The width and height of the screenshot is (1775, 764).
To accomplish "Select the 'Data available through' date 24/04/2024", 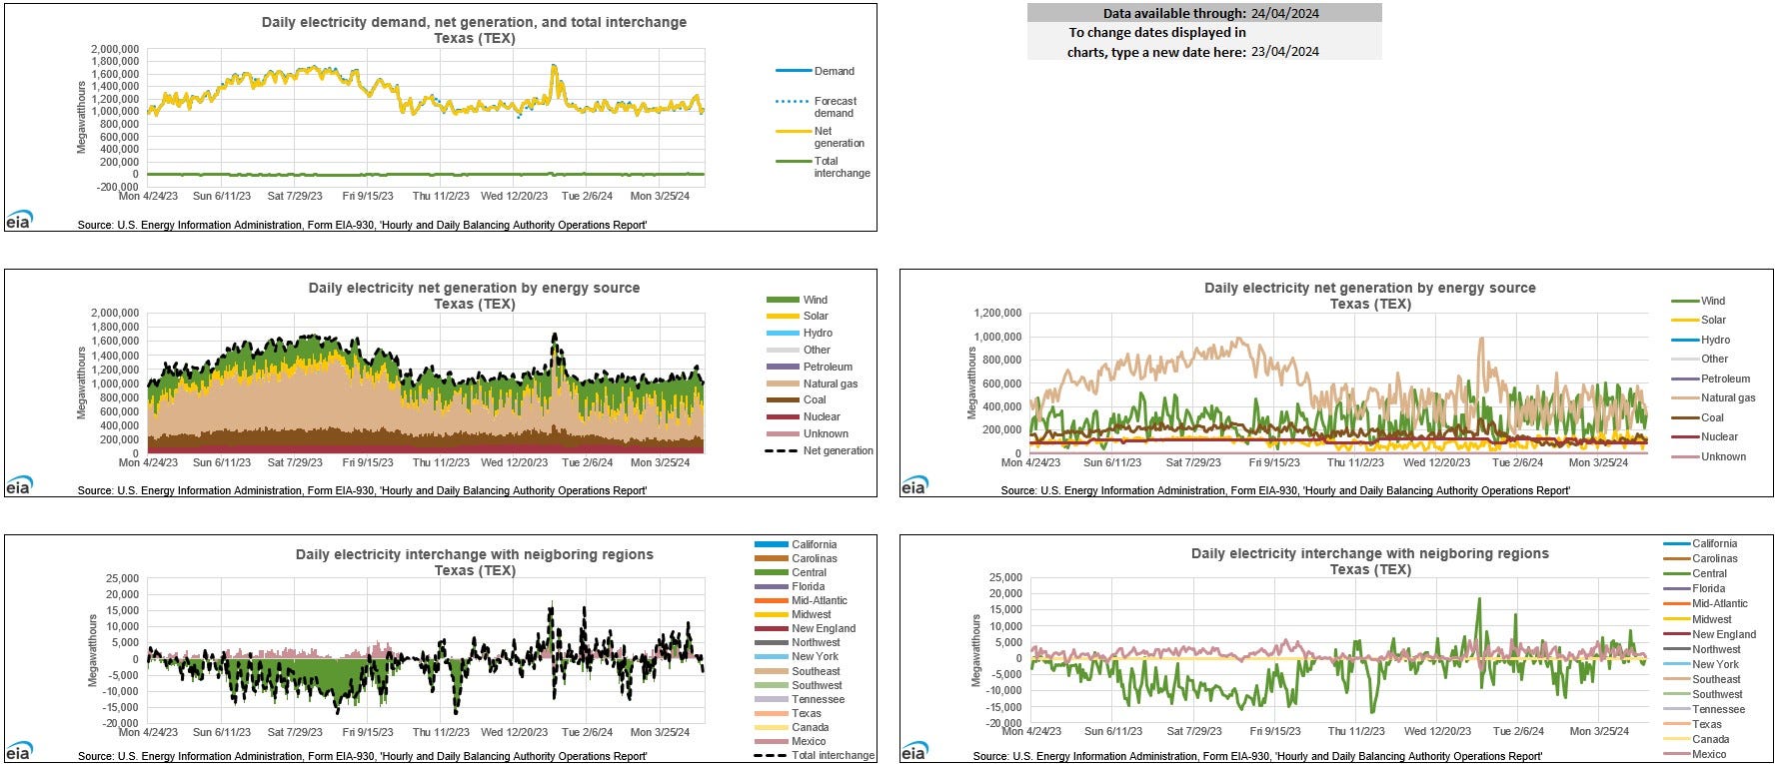I will 1284,13.
